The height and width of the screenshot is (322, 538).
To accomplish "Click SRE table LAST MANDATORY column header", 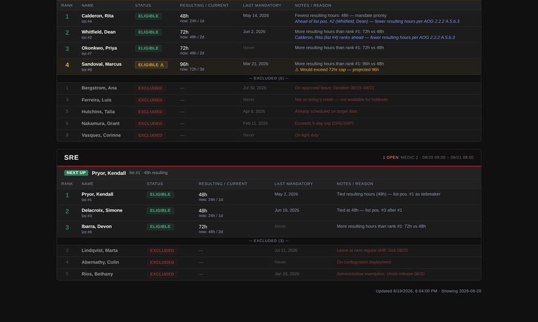I will click(293, 184).
